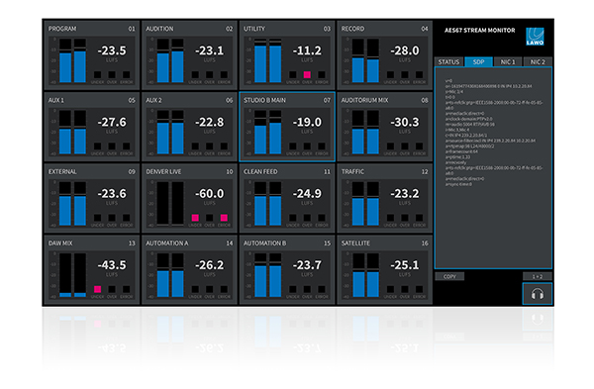This screenshot has height=389, width=594.
Task: Select the AUTOMATION A stream tile
Action: (189, 269)
